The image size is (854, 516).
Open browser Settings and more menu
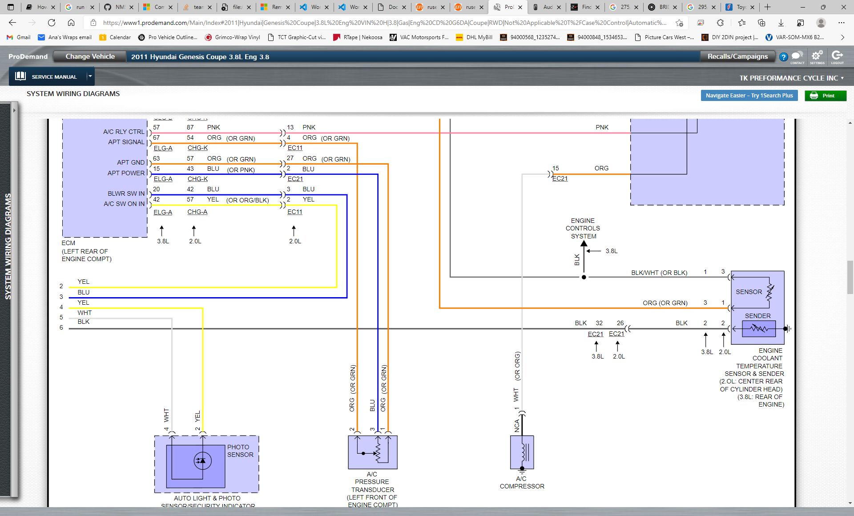pos(841,23)
